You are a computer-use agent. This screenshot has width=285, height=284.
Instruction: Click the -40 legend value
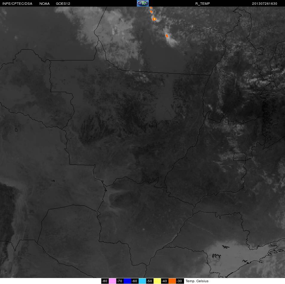point(165,281)
